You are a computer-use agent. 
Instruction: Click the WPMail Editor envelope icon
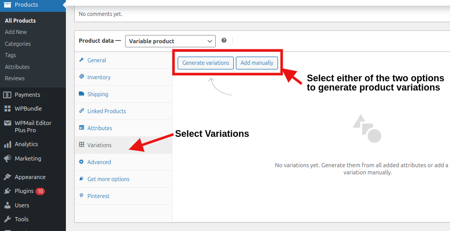click(8, 123)
